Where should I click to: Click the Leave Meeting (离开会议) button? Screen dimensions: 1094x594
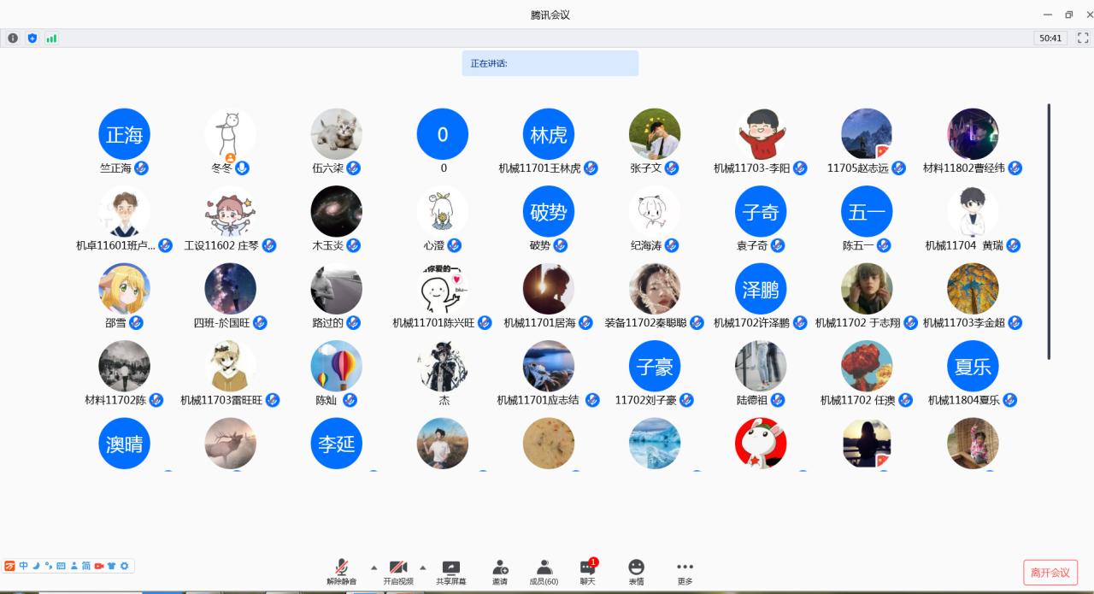pyautogui.click(x=1050, y=572)
